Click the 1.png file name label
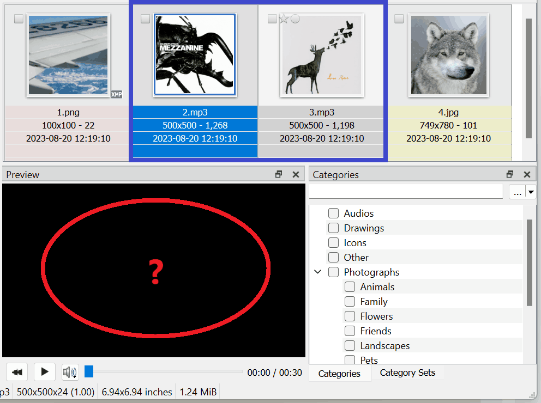The width and height of the screenshot is (541, 403). 68,112
